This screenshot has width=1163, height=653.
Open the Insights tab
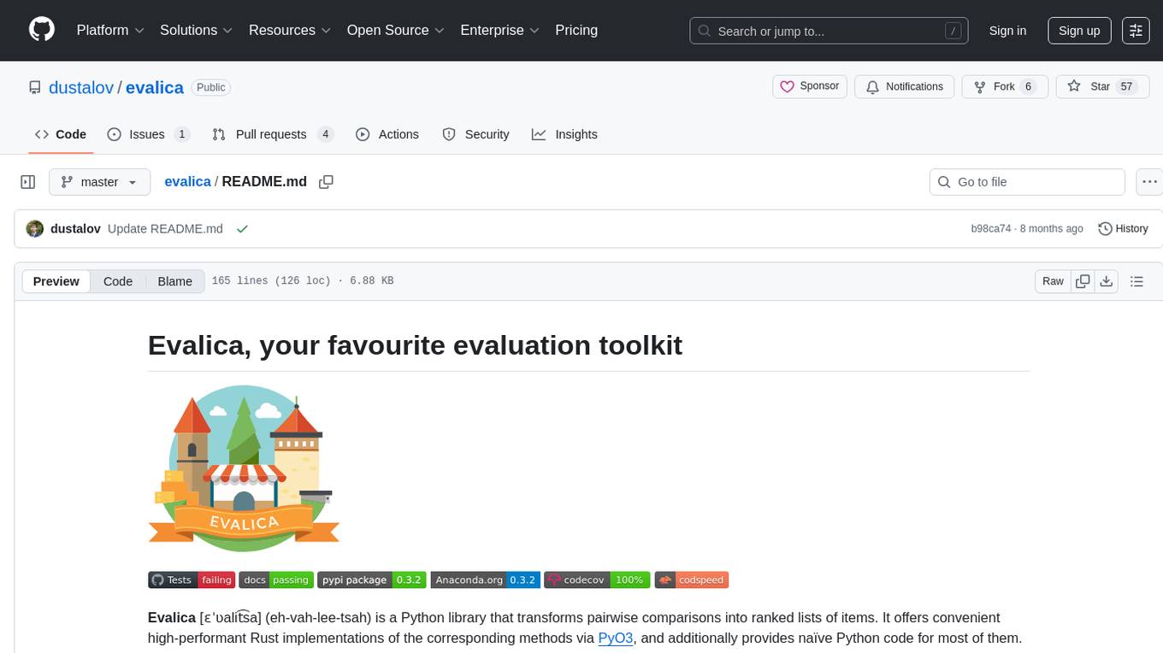click(x=565, y=134)
